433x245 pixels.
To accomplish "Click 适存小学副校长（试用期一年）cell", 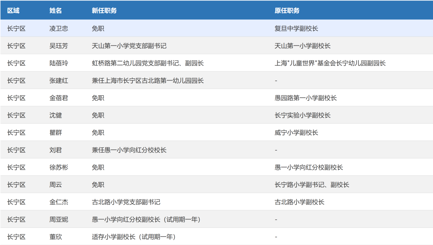I will click(134, 237).
